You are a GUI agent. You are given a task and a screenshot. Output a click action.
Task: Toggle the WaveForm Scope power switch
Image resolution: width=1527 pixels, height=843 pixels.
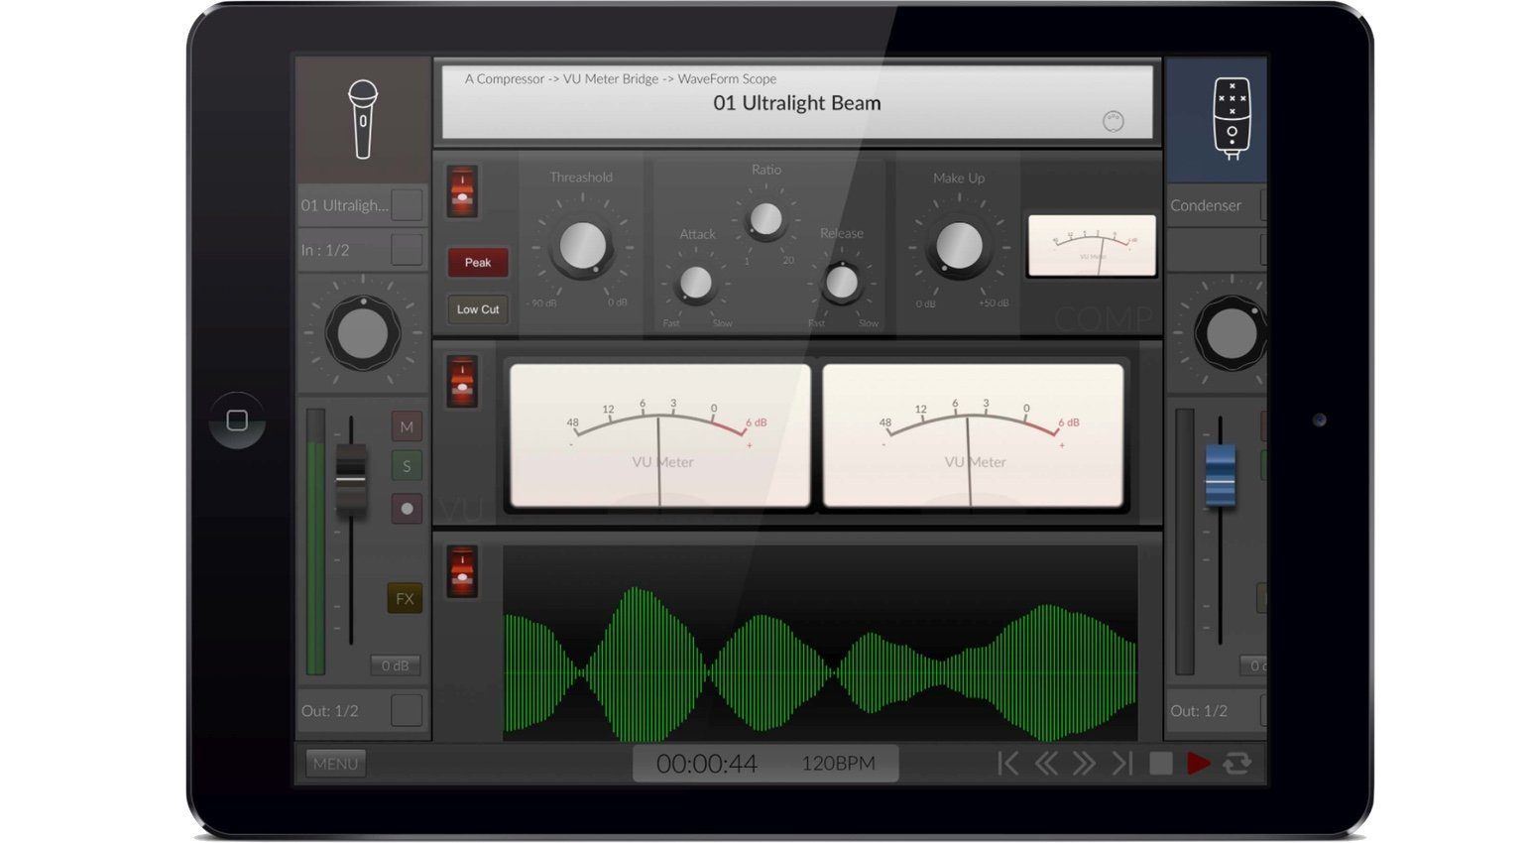click(462, 571)
